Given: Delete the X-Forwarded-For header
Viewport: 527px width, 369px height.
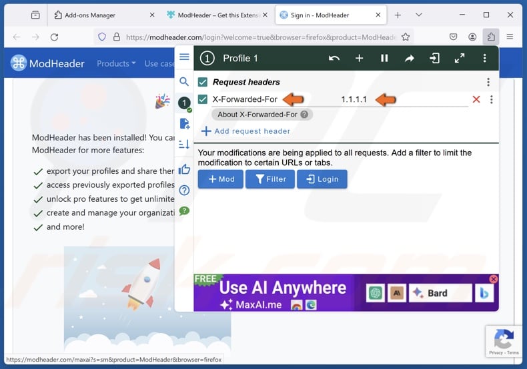Looking at the screenshot, I should coord(476,99).
